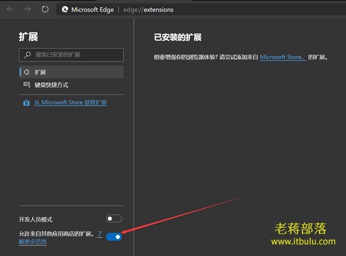Turn off the 允许来自其他应用商店的扩展 toggle
Viewport: 346px width, 256px height.
pyautogui.click(x=114, y=237)
